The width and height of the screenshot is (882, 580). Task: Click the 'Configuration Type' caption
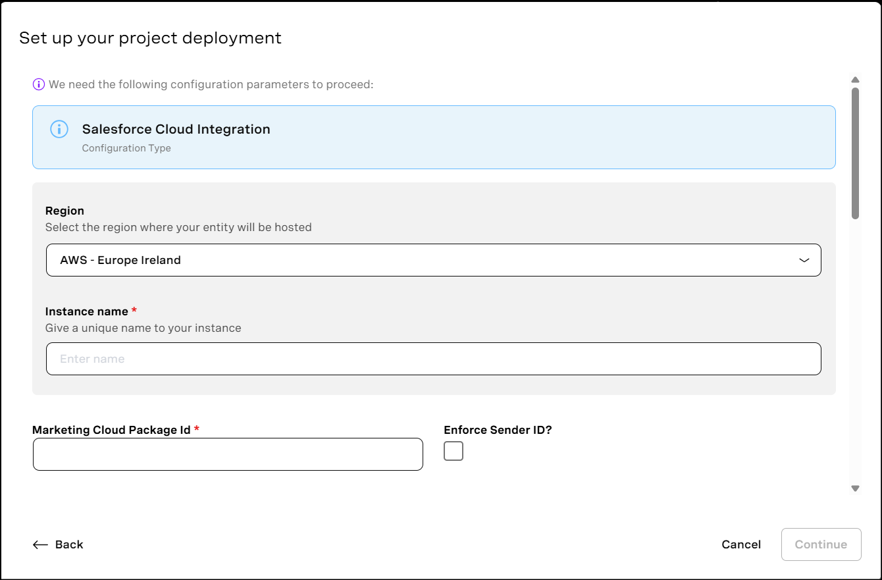[126, 148]
